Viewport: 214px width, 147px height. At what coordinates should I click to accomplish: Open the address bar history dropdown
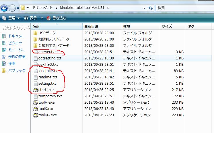pyautogui.click(x=144, y=8)
